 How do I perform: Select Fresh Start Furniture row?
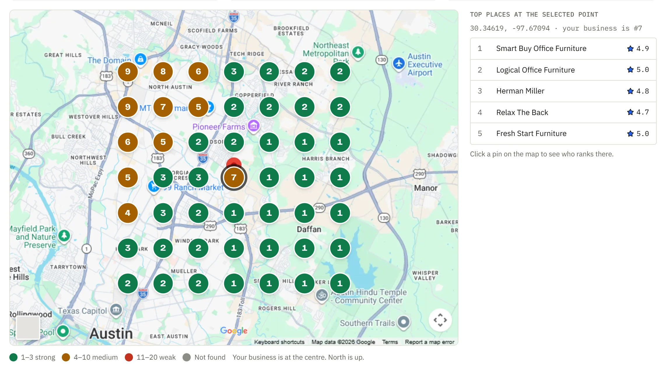point(563,134)
